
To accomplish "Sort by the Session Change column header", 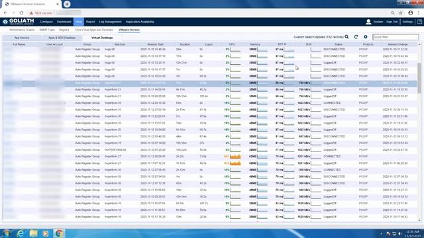I will click(x=397, y=44).
